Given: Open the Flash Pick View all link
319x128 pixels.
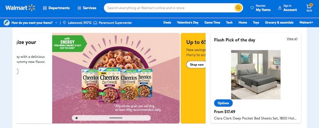Looking at the screenshot, I should (x=292, y=39).
